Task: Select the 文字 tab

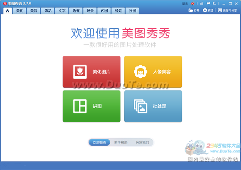Action: [x=62, y=11]
